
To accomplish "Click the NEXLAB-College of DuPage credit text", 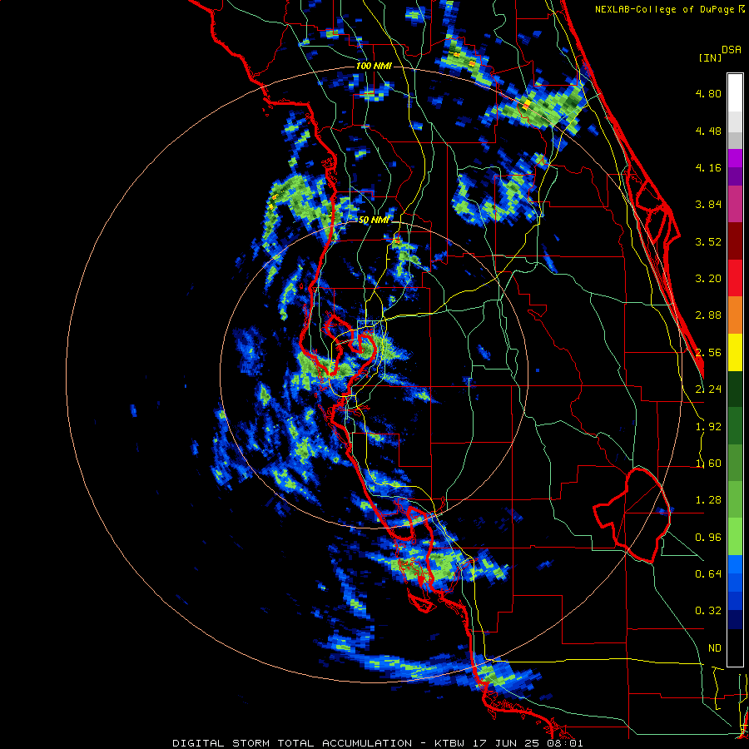I will [666, 9].
